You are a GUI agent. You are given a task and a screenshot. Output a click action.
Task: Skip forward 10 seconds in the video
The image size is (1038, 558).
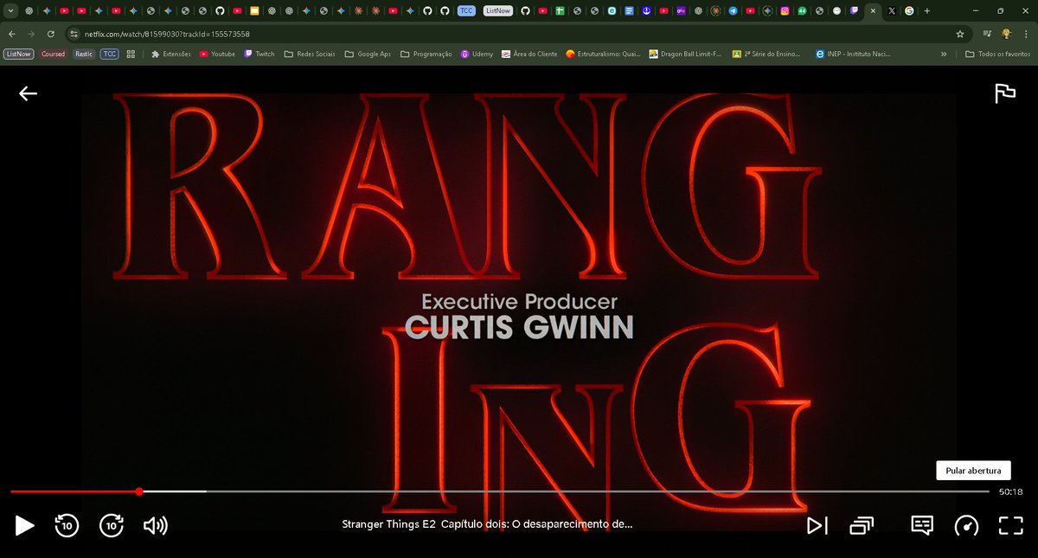pyautogui.click(x=112, y=525)
